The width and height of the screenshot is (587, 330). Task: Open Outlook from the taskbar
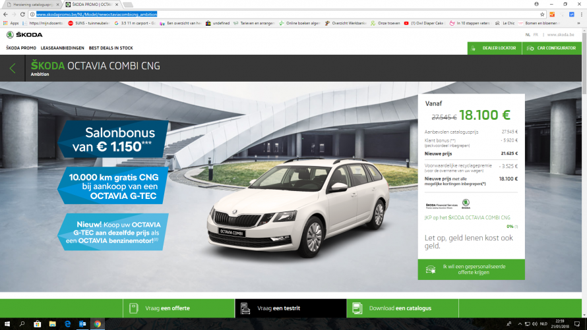tap(82, 324)
